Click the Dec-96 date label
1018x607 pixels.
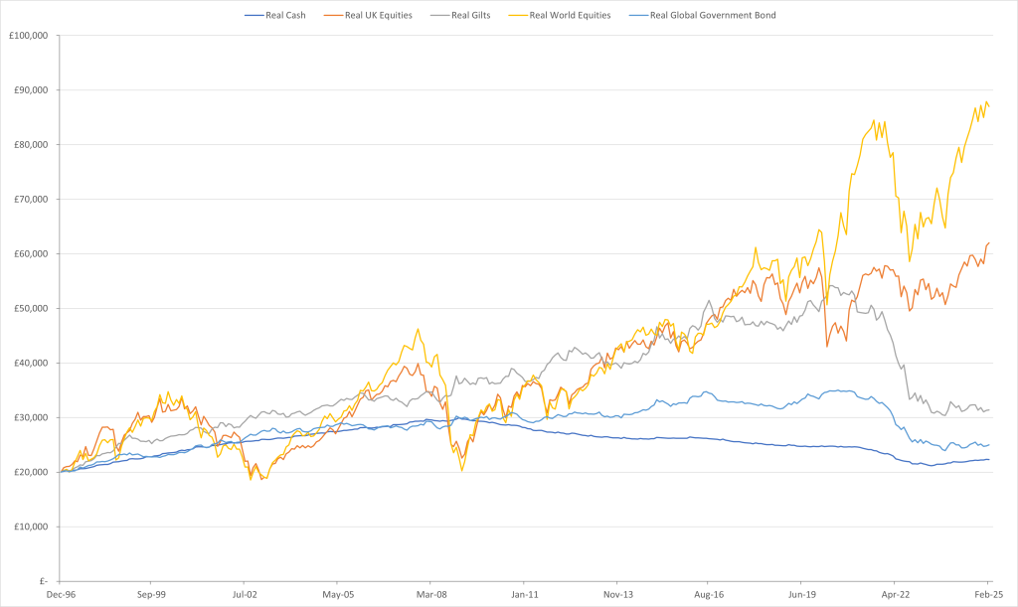click(61, 595)
